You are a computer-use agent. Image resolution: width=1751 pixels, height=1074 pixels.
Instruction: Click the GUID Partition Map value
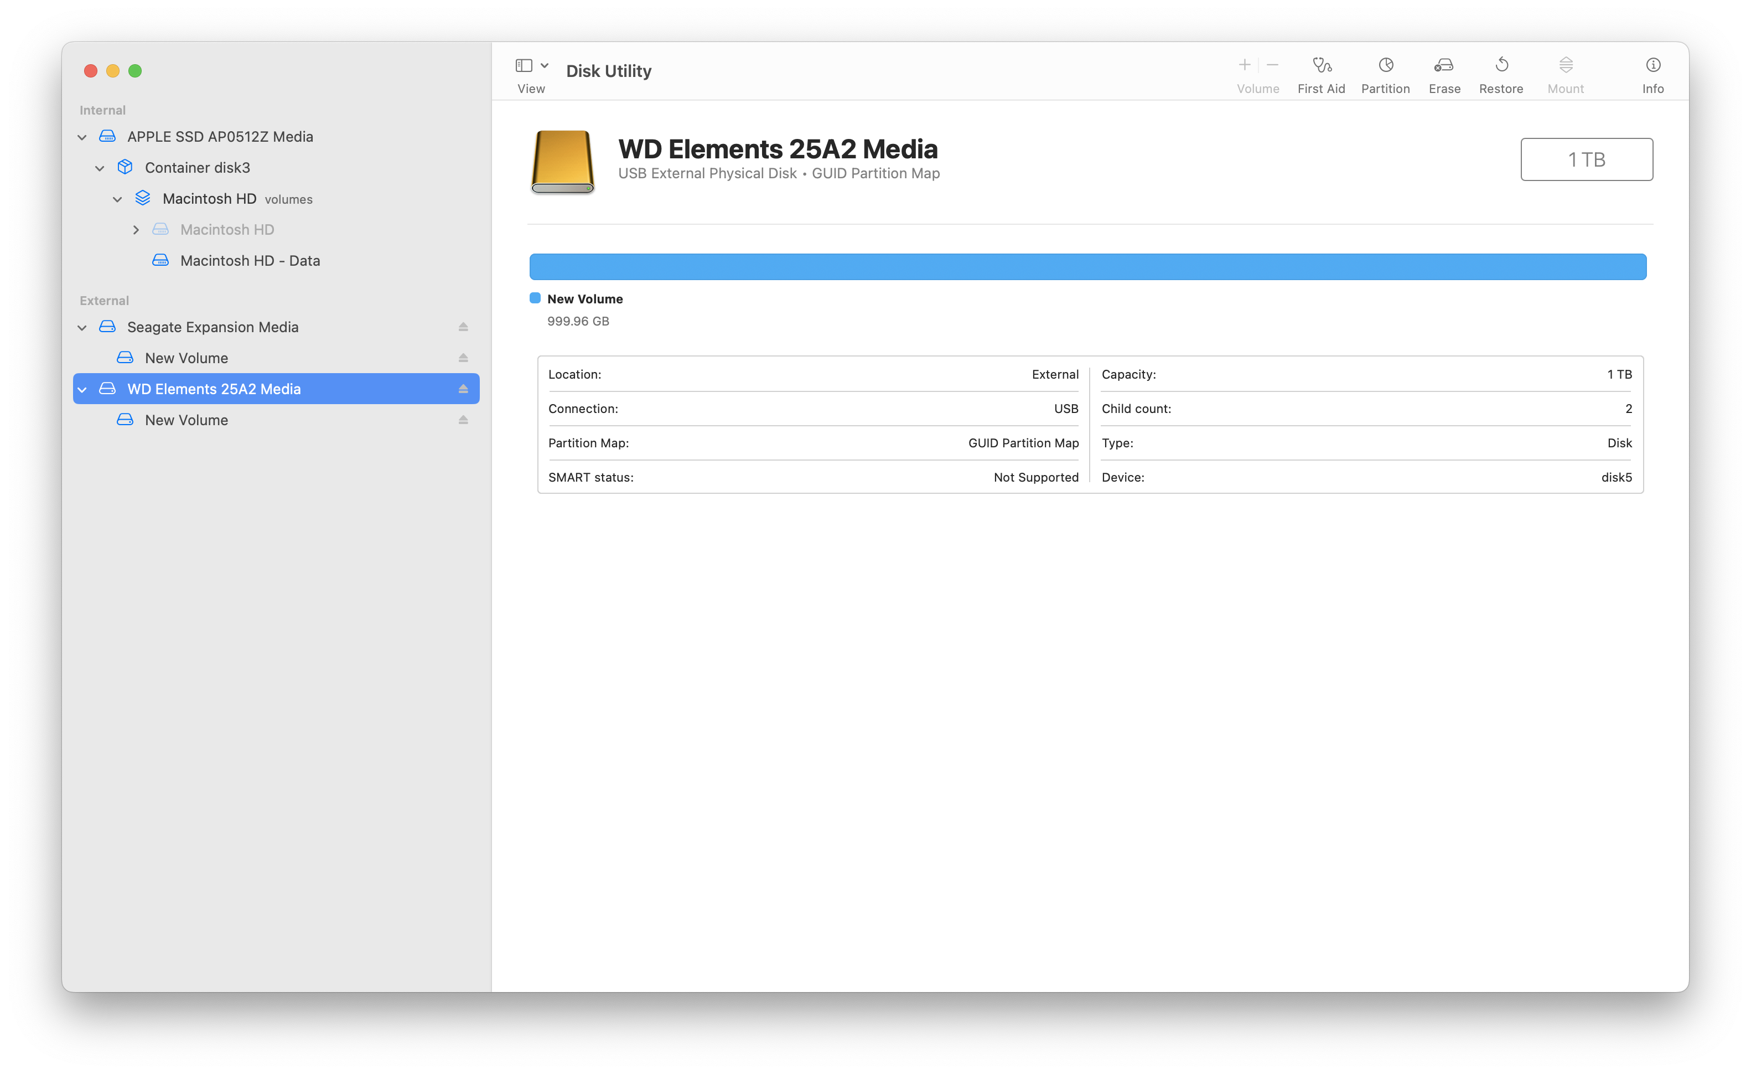(1023, 443)
